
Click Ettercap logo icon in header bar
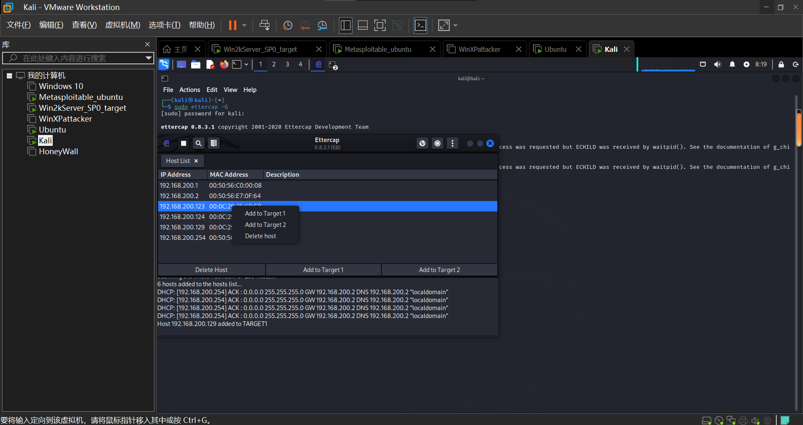coord(166,143)
